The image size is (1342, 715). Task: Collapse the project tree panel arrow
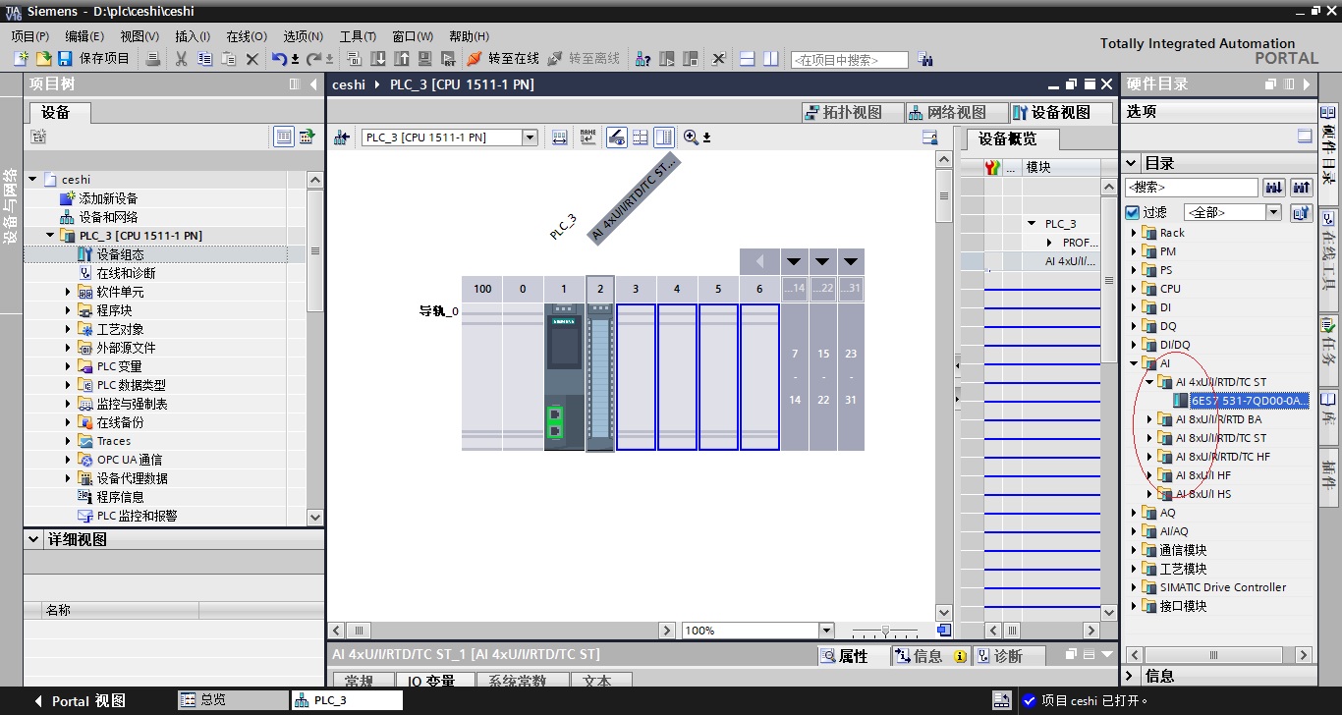313,84
